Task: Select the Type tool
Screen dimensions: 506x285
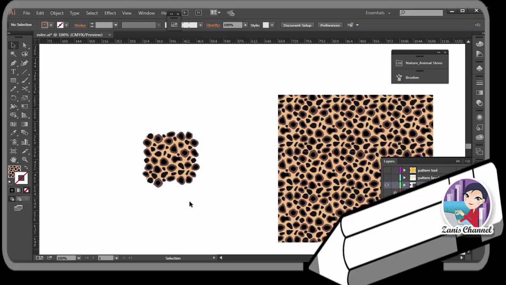Action: coord(13,72)
